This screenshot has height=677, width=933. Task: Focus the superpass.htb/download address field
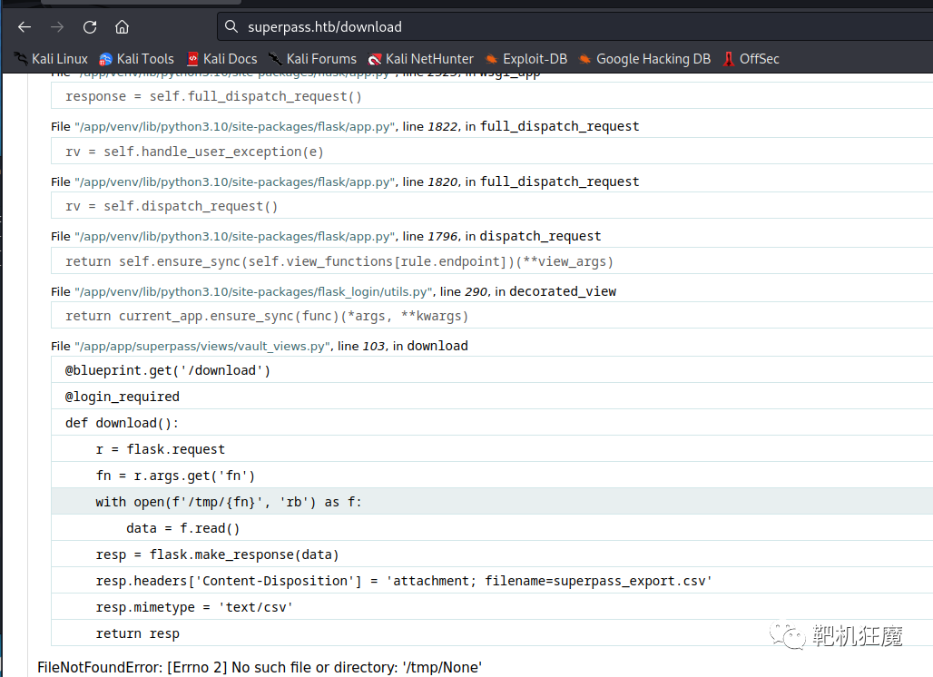(x=575, y=26)
